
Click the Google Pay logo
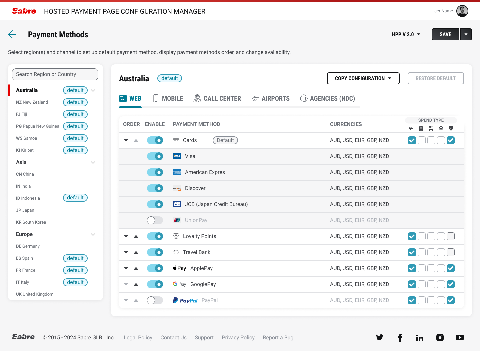click(180, 284)
